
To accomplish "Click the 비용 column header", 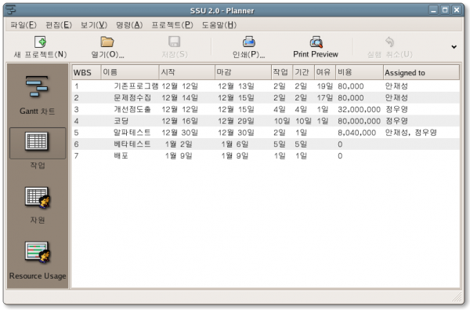I will click(x=360, y=72).
